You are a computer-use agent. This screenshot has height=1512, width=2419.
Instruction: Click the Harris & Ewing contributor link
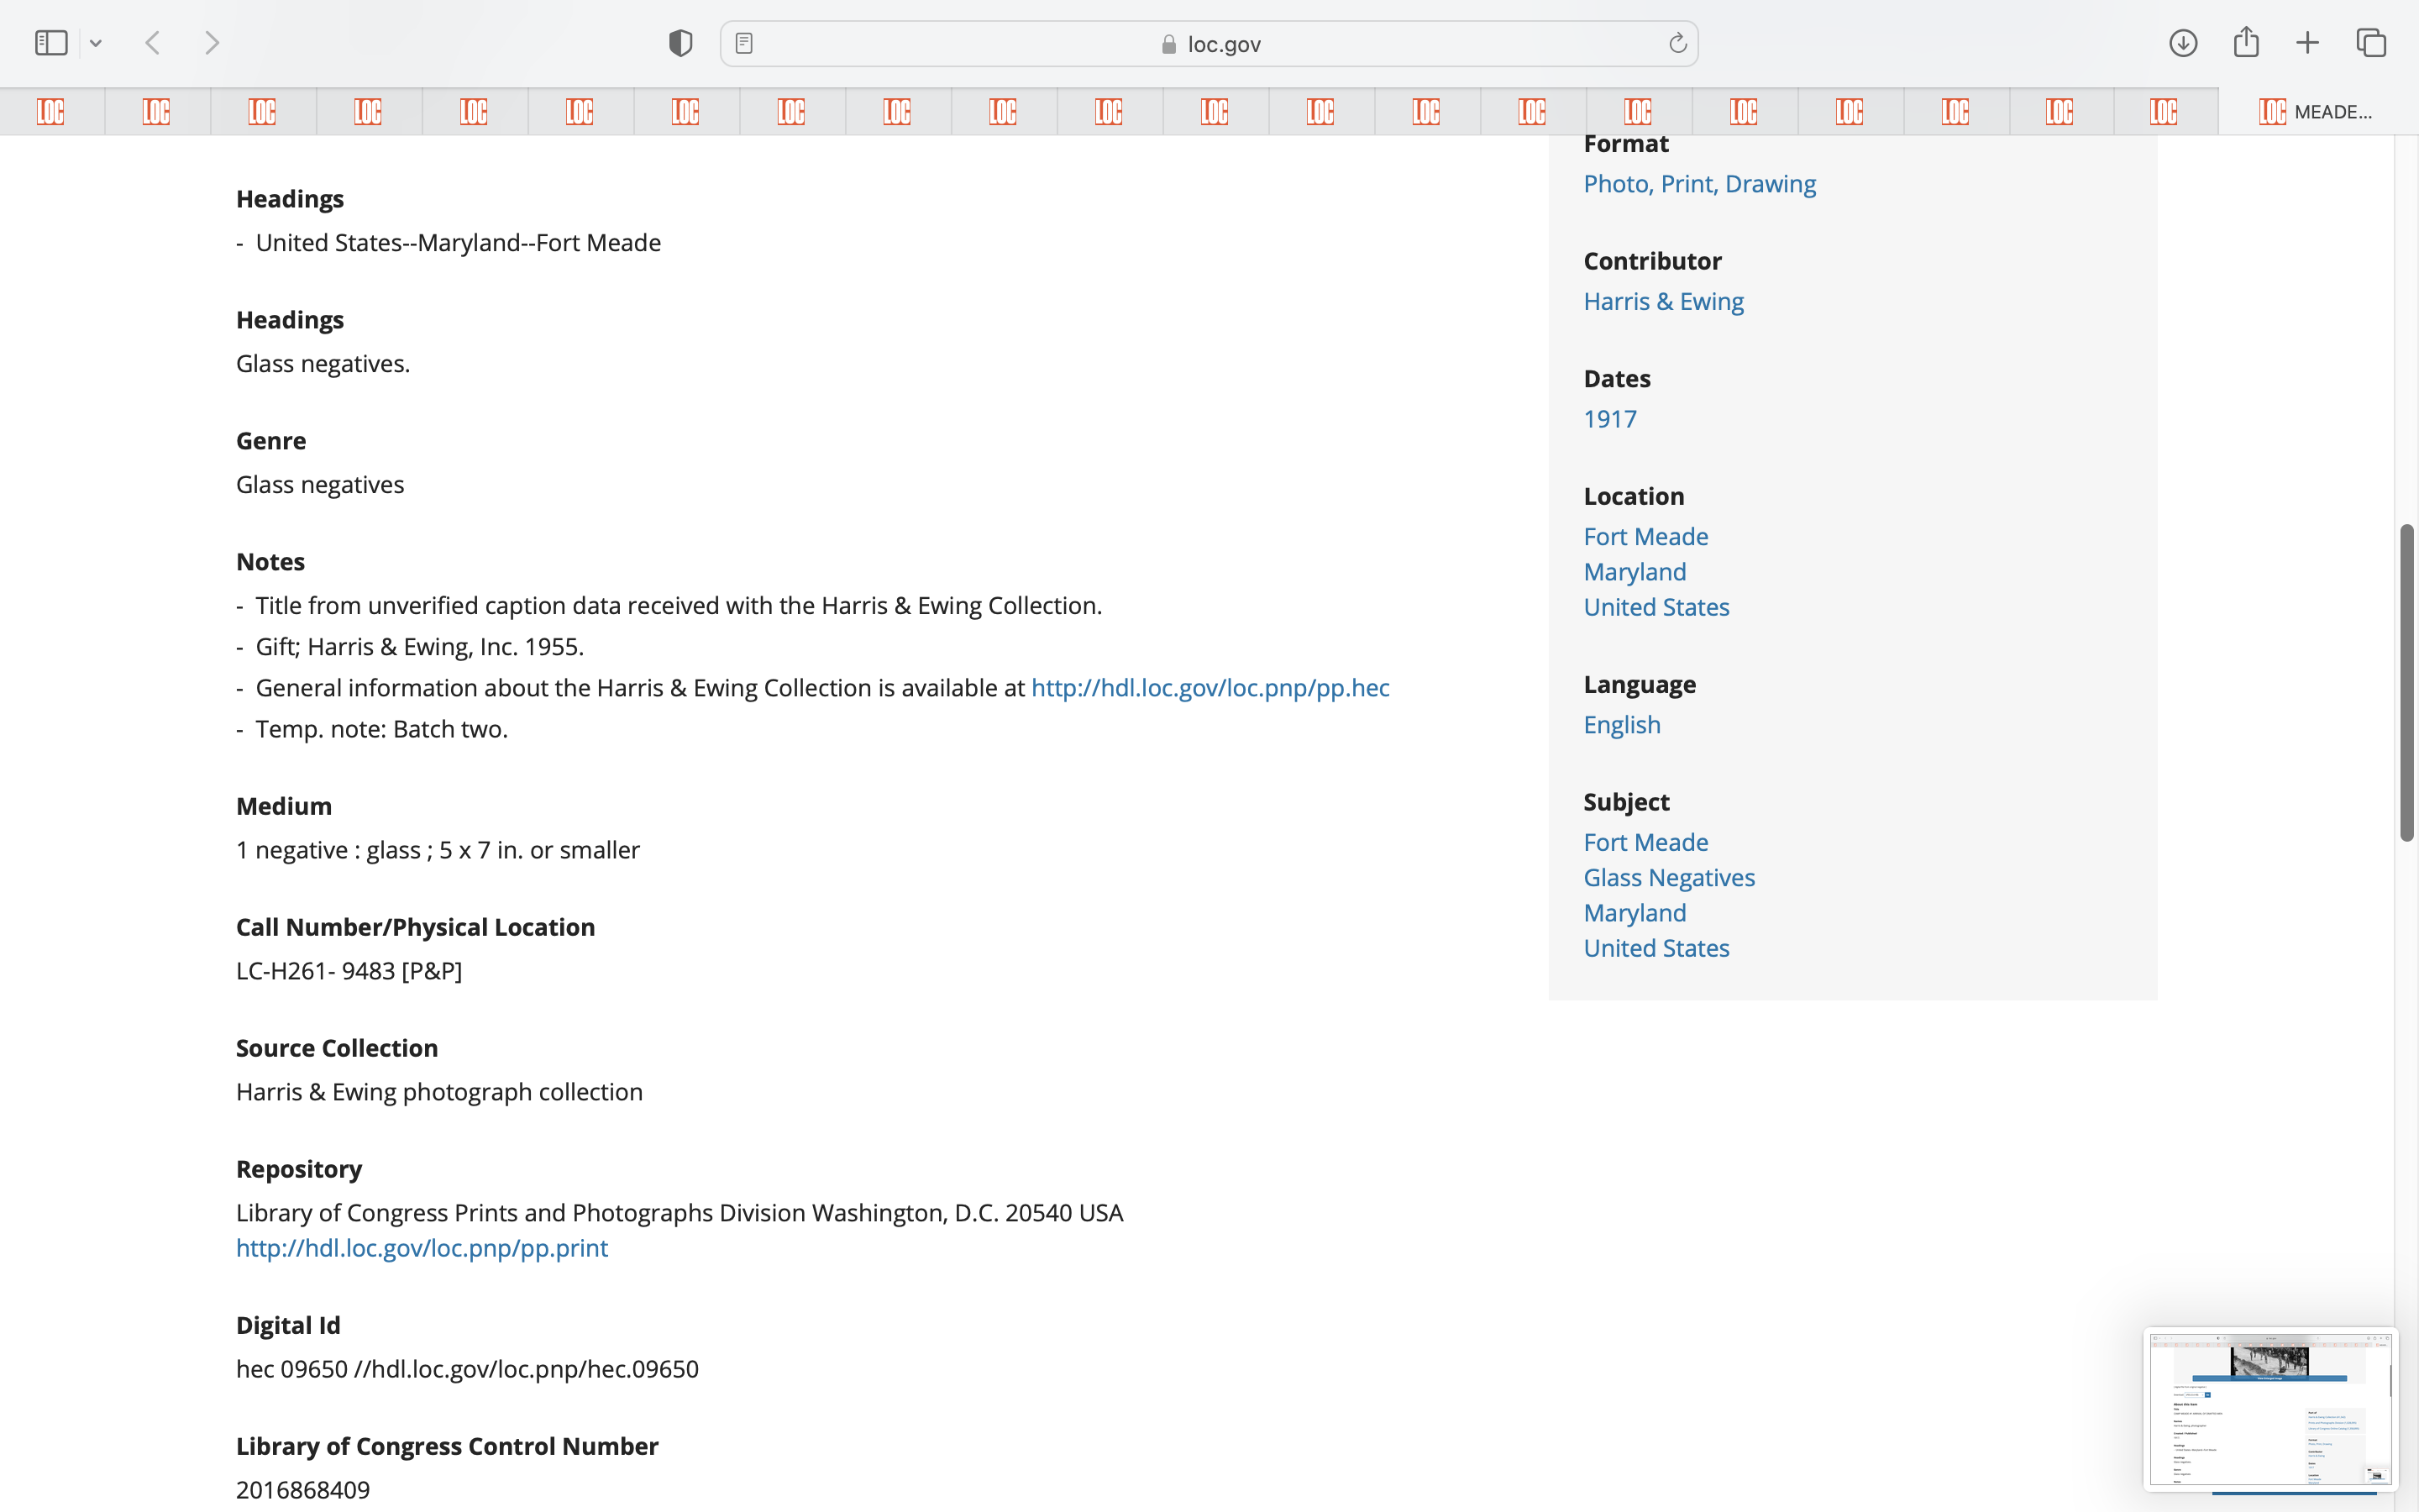pos(1663,301)
